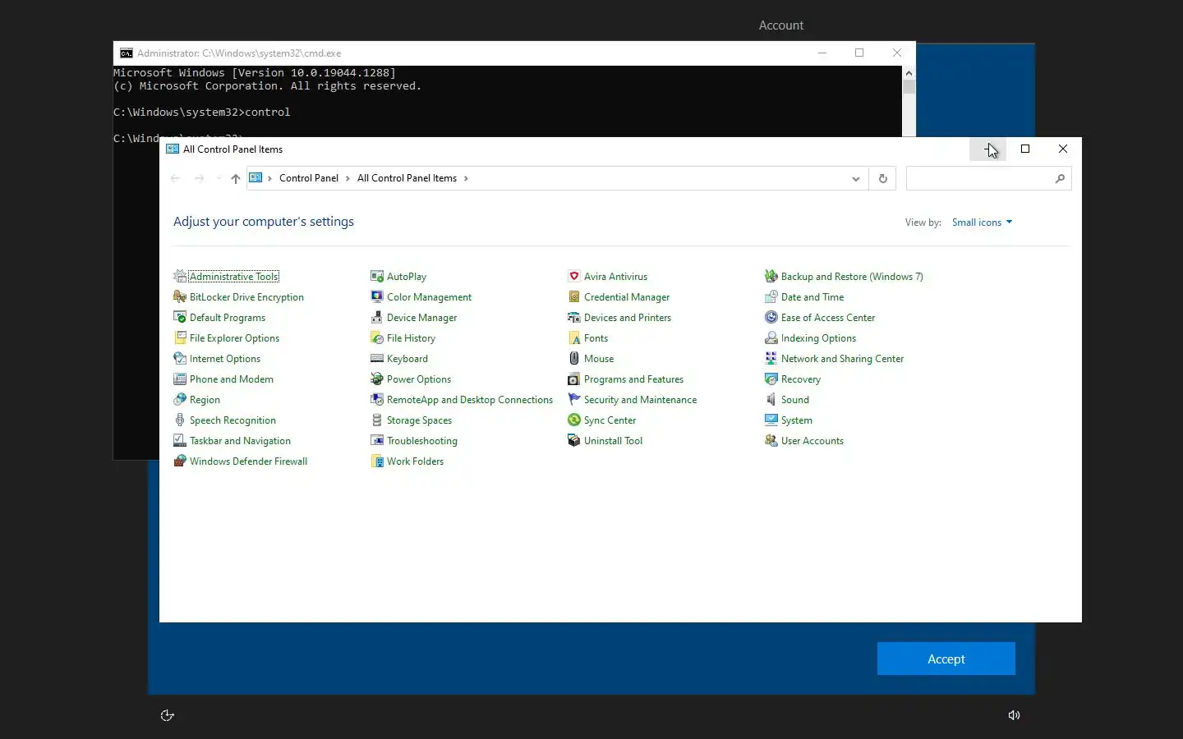The height and width of the screenshot is (739, 1183).
Task: Open the Fonts icon
Action: pyautogui.click(x=574, y=337)
